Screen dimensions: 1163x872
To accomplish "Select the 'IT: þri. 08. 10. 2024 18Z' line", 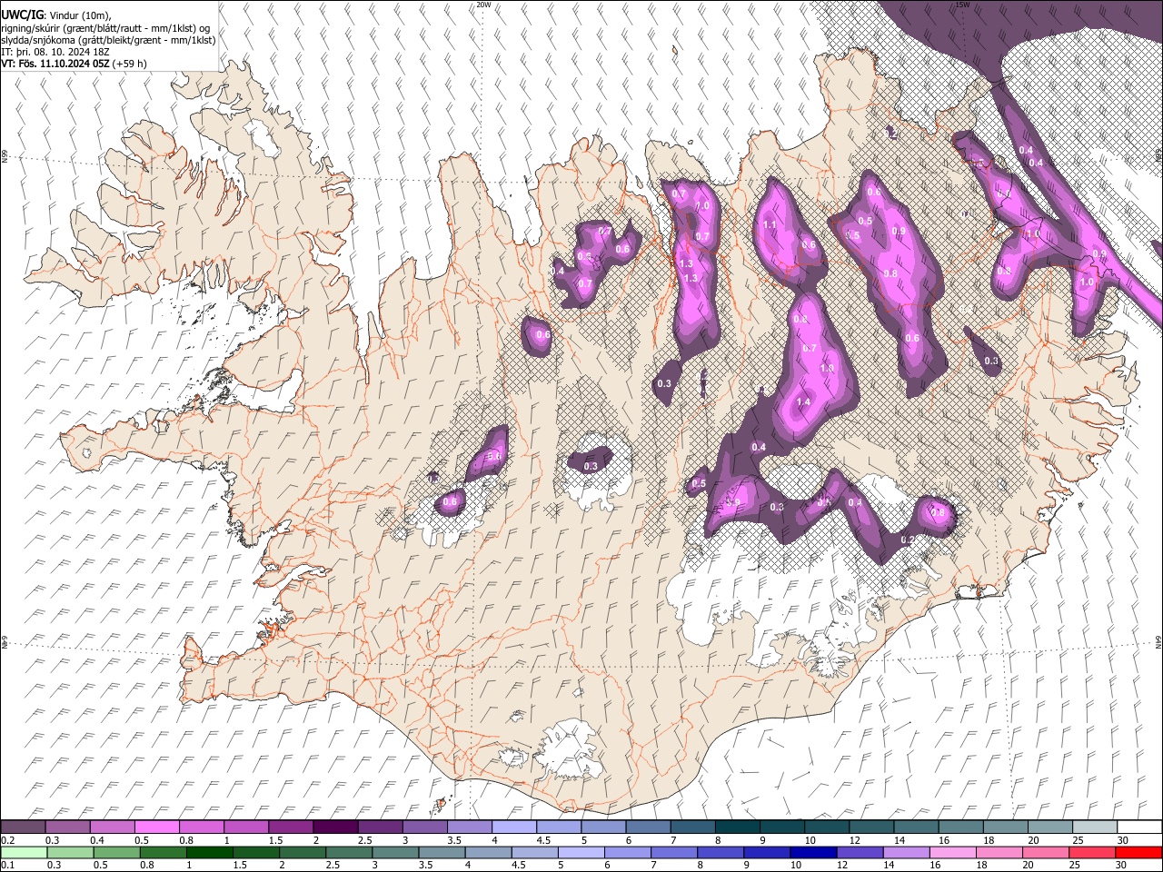I will 55,52.
